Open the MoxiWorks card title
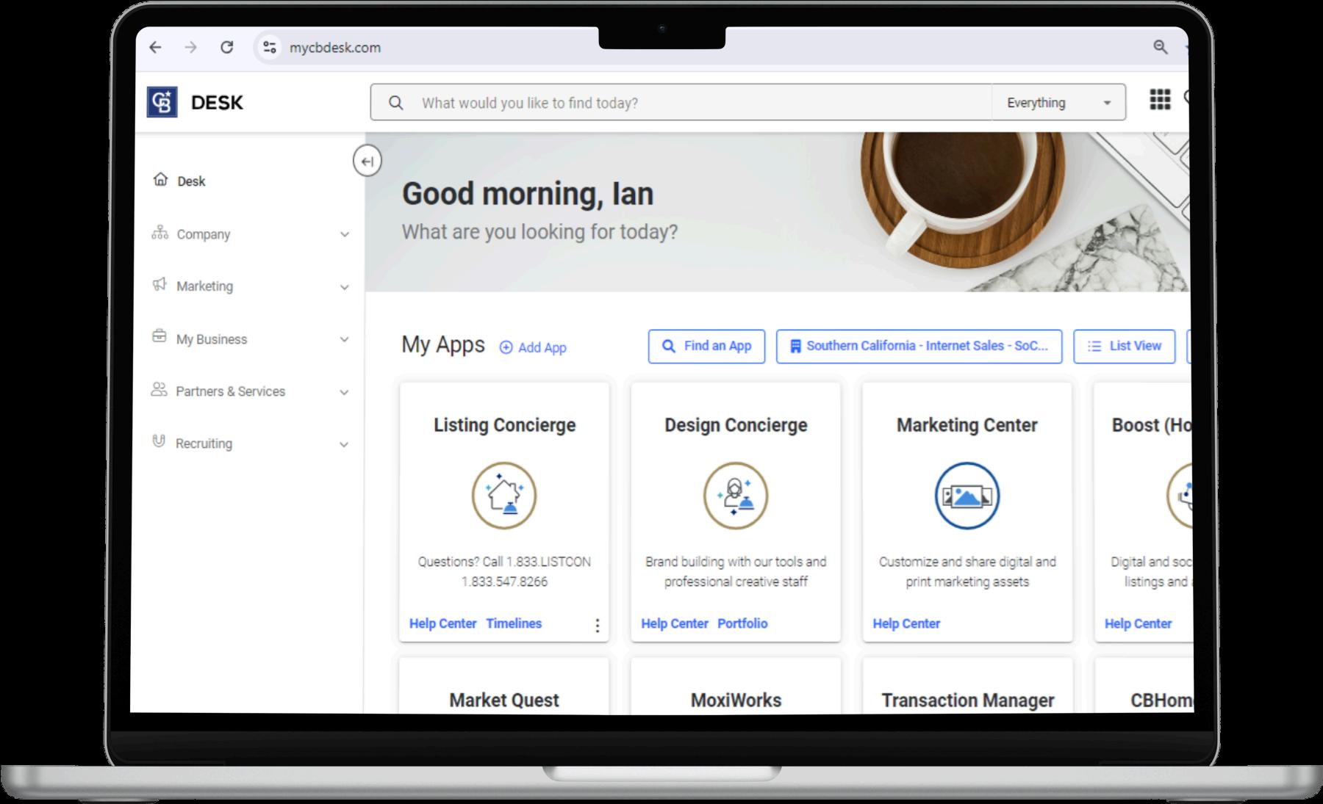Viewport: 1323px width, 804px height. point(736,700)
